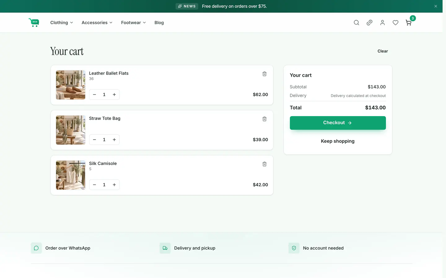
Task: Click the Silk Camisole product name
Action: pyautogui.click(x=103, y=163)
